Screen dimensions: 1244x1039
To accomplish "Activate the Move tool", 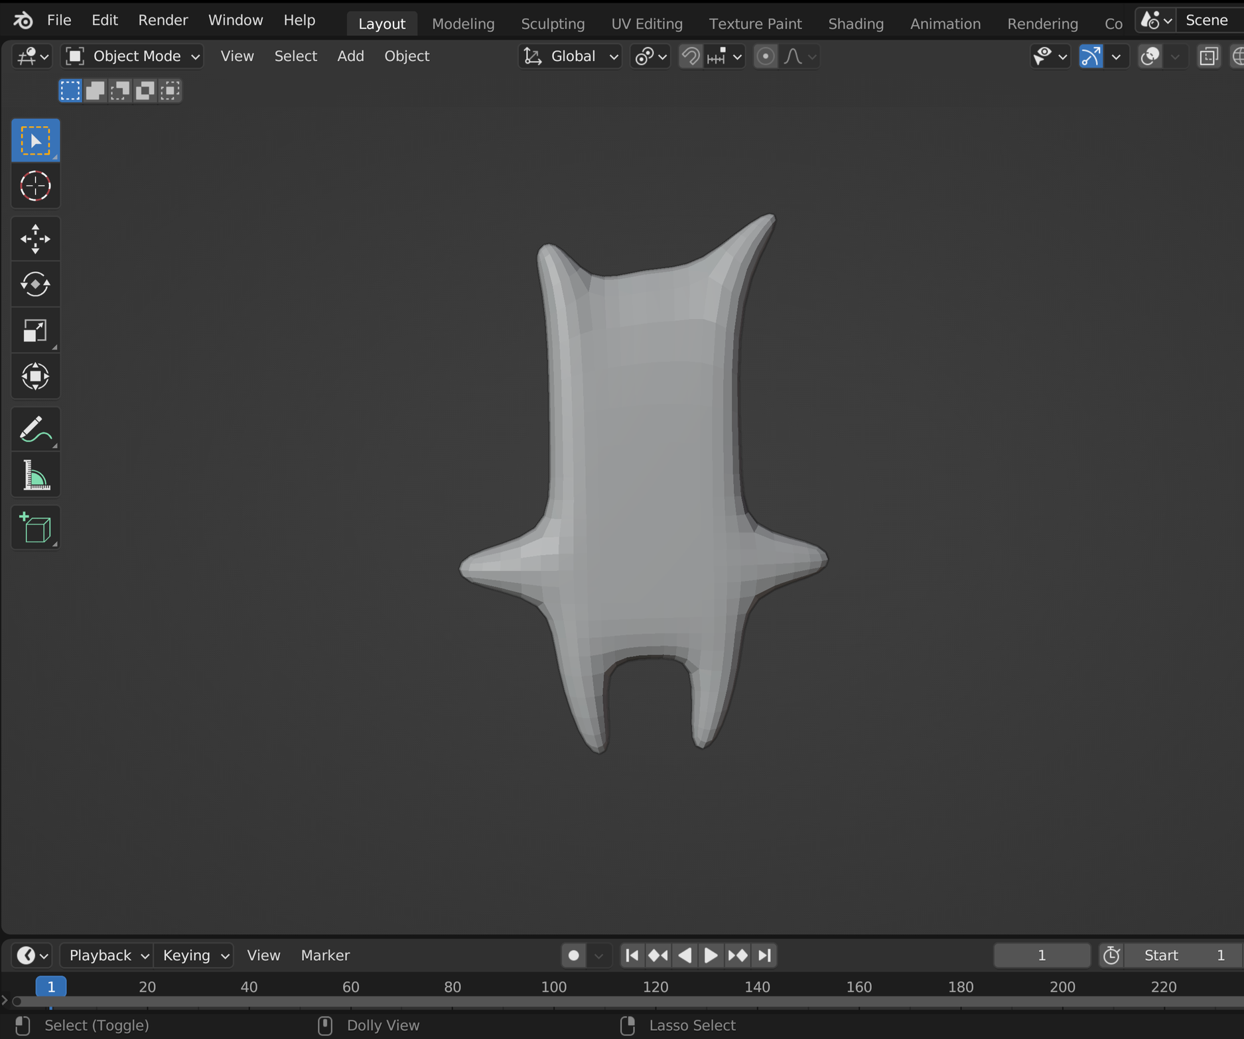I will click(x=35, y=239).
